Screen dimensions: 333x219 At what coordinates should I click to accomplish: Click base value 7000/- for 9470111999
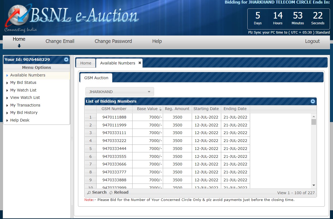click(148, 125)
